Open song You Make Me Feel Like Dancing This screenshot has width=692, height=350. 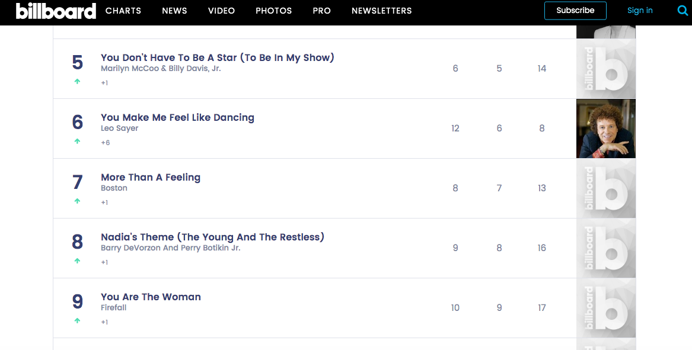177,117
